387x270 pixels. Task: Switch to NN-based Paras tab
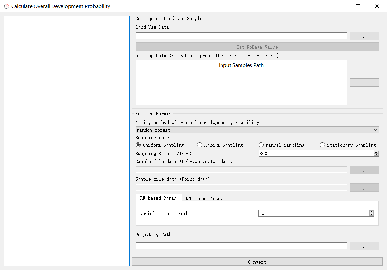pyautogui.click(x=204, y=198)
